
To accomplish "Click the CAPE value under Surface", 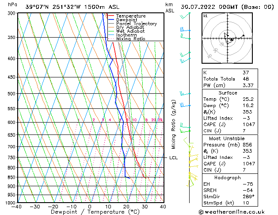I will [x=249, y=124].
